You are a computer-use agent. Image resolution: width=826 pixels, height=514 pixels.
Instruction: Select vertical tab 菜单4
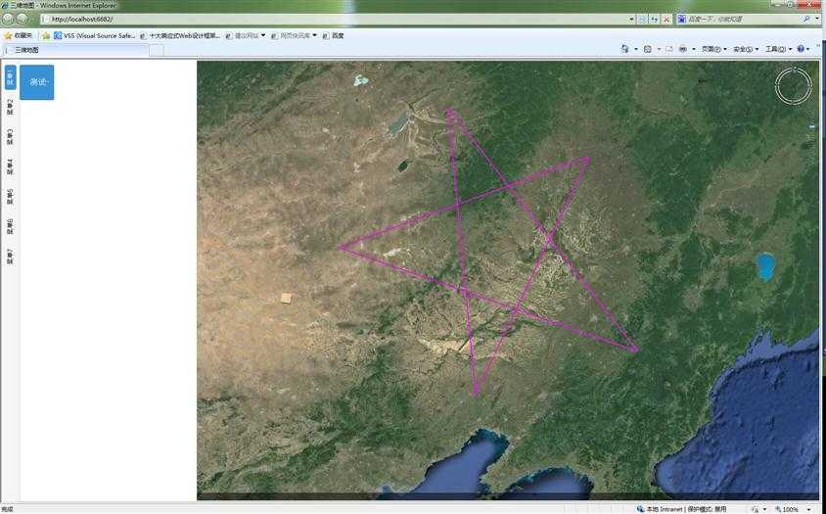10,167
